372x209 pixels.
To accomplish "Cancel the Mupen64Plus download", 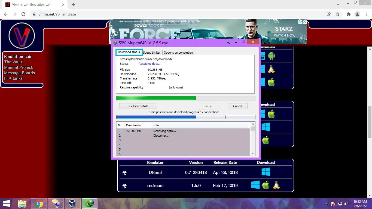I will [237, 106].
